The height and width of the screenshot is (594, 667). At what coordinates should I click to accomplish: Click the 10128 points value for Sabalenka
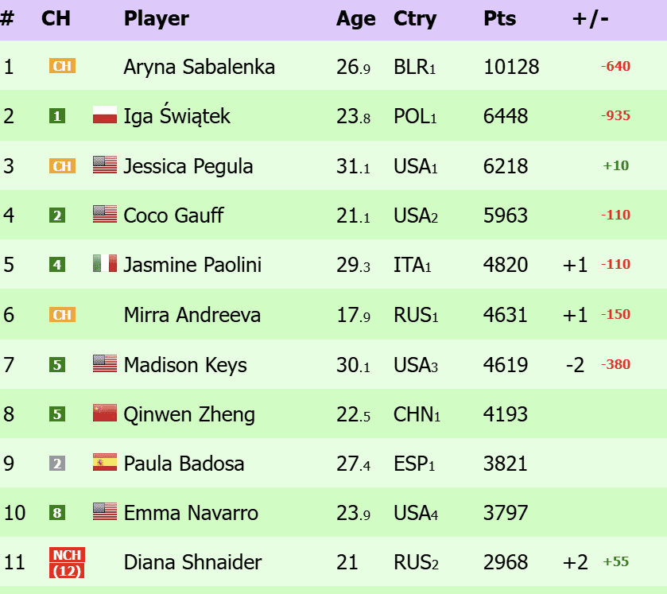(x=511, y=67)
